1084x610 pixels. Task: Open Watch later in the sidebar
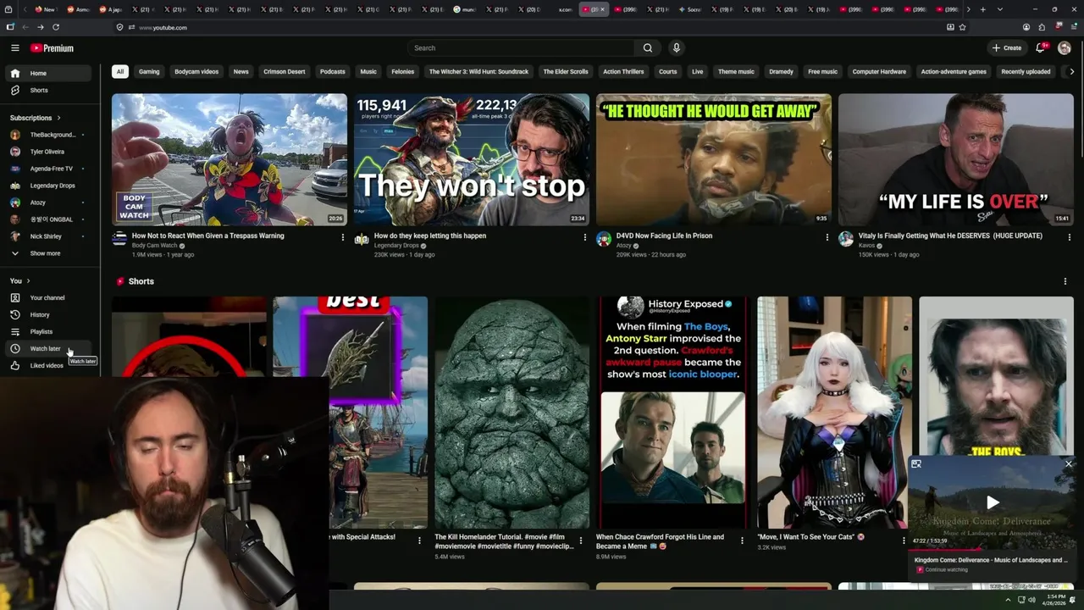click(47, 349)
